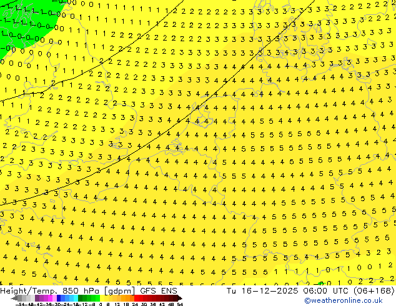Click the 'Height/Temp. 850 hPa [gdpm]' title text
Screen dimensions: 396x306
pyautogui.click(x=68, y=291)
